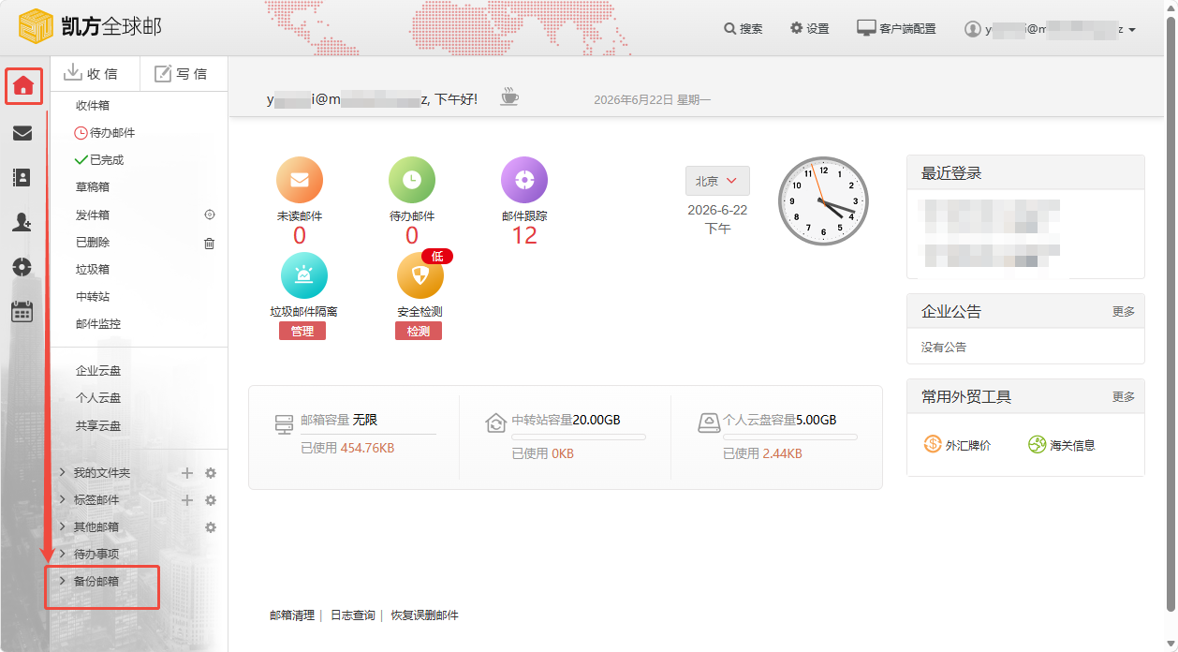This screenshot has height=652, width=1178.
Task: Click the analog clock widget
Action: [x=824, y=201]
